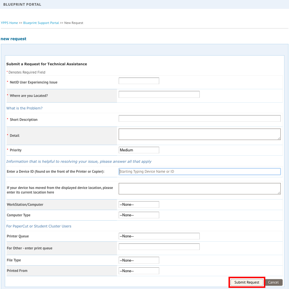Open the Priority dropdown
The width and height of the screenshot is (289, 289).
[139, 150]
